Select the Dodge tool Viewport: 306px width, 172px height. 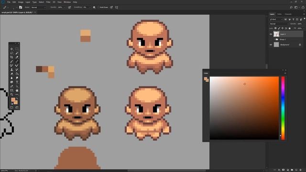coord(17,78)
